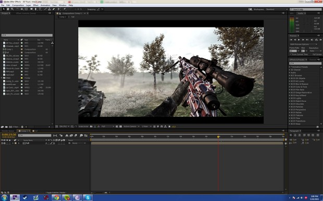The width and height of the screenshot is (323, 201).
Task: Expand the Animation Presets category
Action: pyautogui.click(x=290, y=67)
